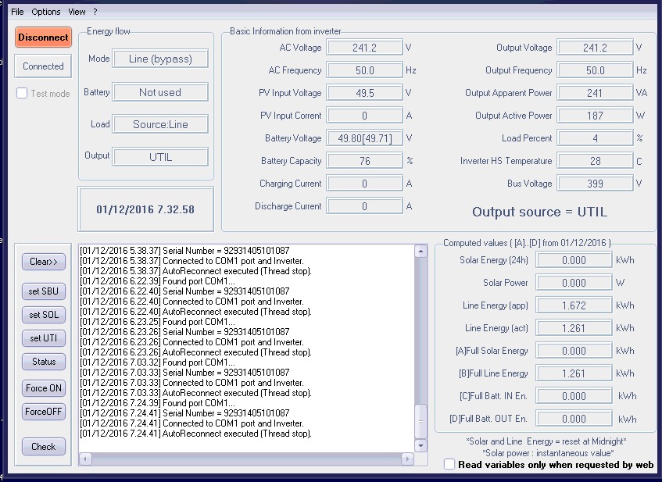
Task: Click the AC Voltage value 241.2
Action: (365, 48)
